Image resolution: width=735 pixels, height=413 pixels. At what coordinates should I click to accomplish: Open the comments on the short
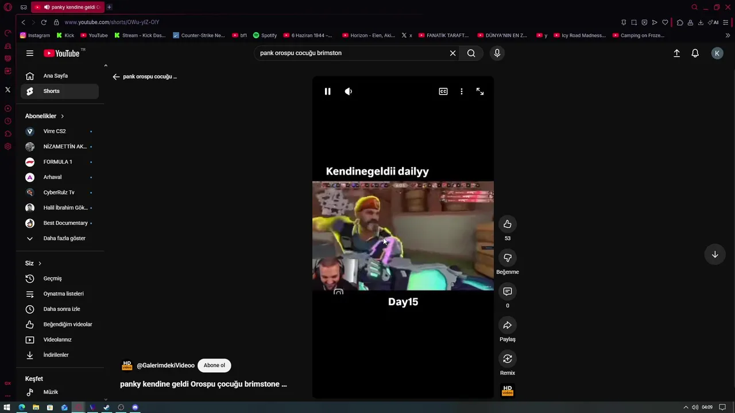tap(508, 291)
